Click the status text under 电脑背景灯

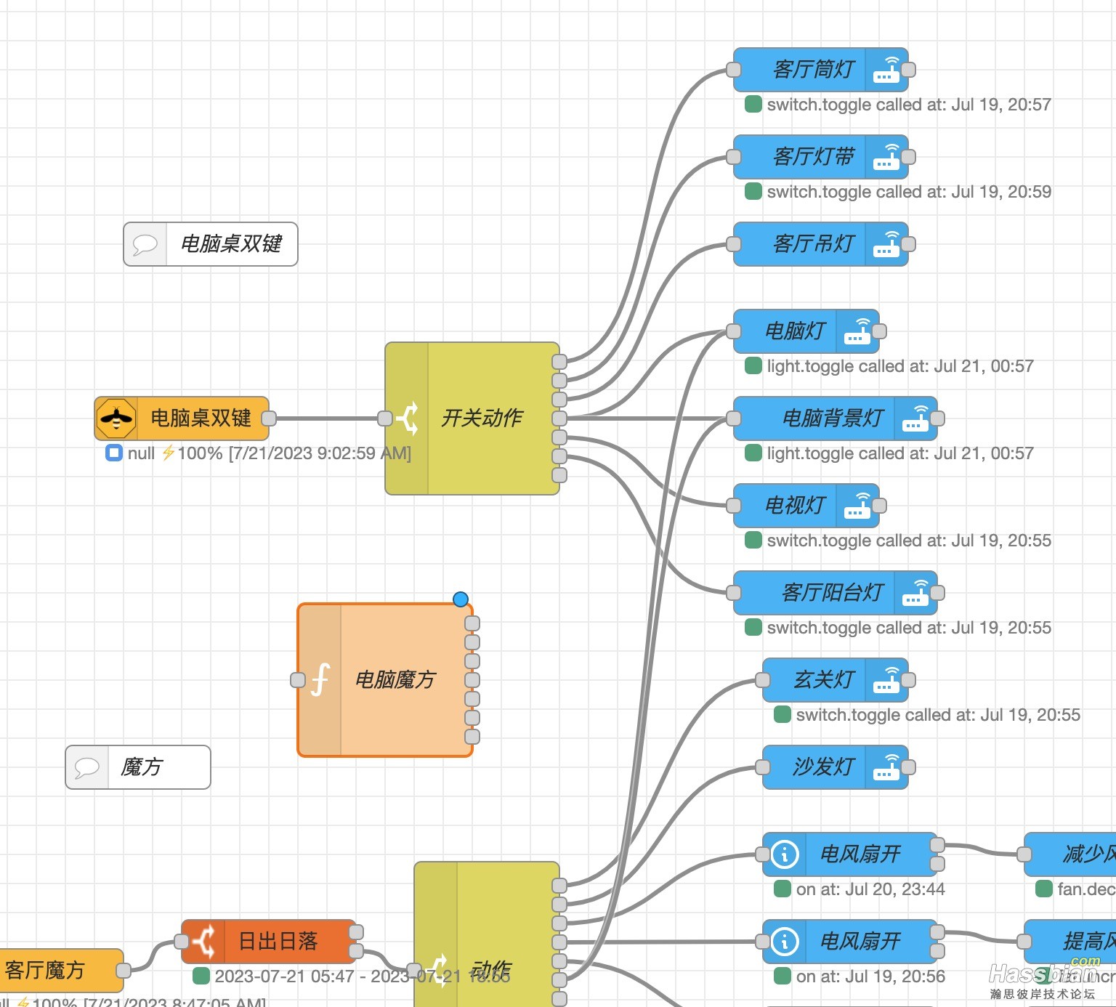(900, 453)
